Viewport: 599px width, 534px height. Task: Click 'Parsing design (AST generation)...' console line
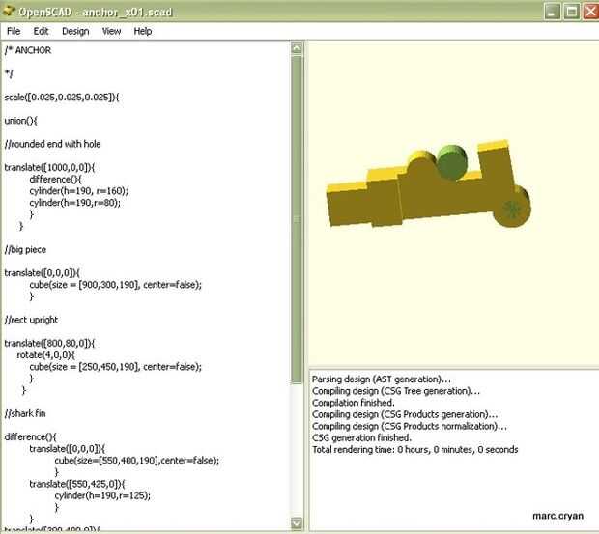[x=382, y=379]
